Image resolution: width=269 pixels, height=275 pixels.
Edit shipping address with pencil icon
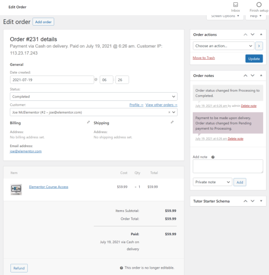172,122
